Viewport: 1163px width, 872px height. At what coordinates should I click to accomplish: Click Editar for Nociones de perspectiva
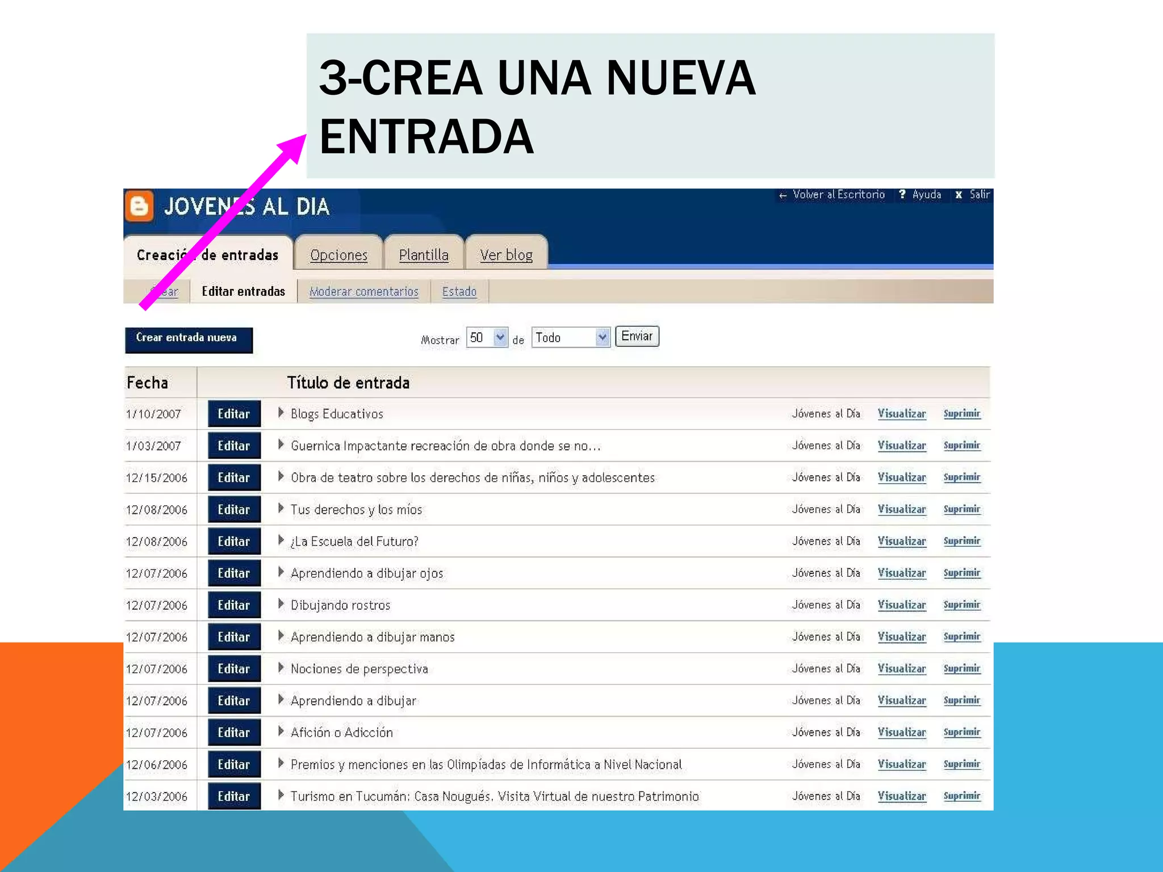(x=234, y=668)
